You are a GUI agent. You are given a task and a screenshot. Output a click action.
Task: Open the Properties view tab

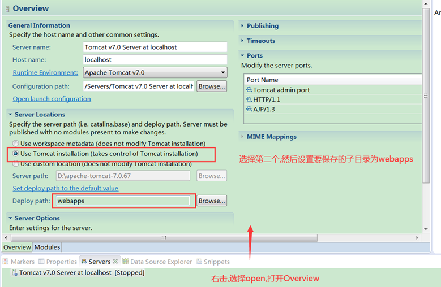click(x=58, y=262)
